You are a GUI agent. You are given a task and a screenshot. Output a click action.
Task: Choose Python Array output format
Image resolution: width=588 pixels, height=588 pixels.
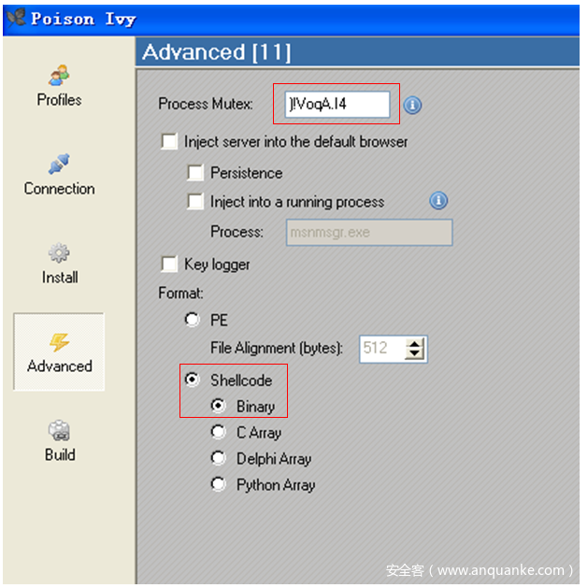coord(219,485)
